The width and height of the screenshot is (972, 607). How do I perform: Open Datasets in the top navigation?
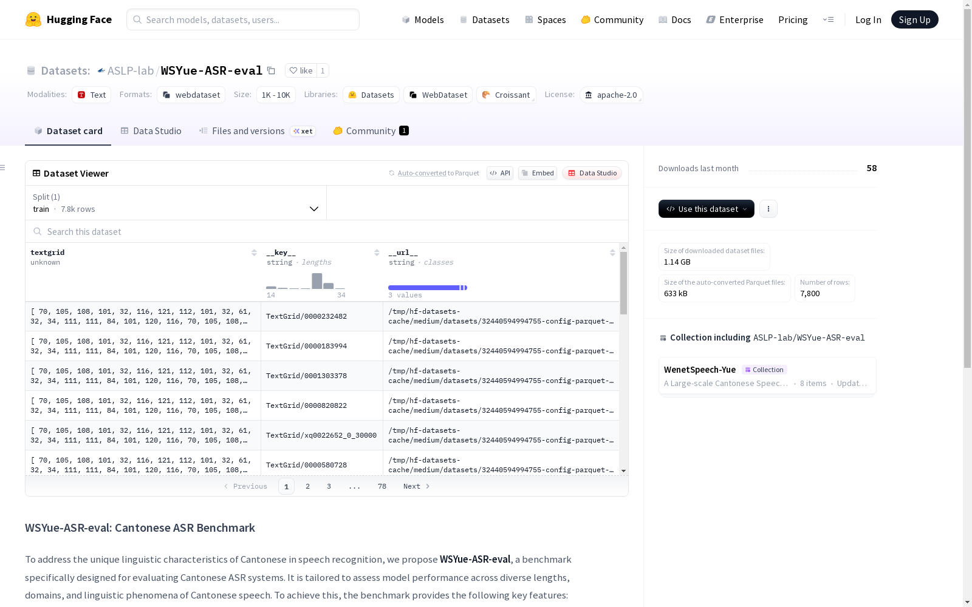(x=484, y=19)
